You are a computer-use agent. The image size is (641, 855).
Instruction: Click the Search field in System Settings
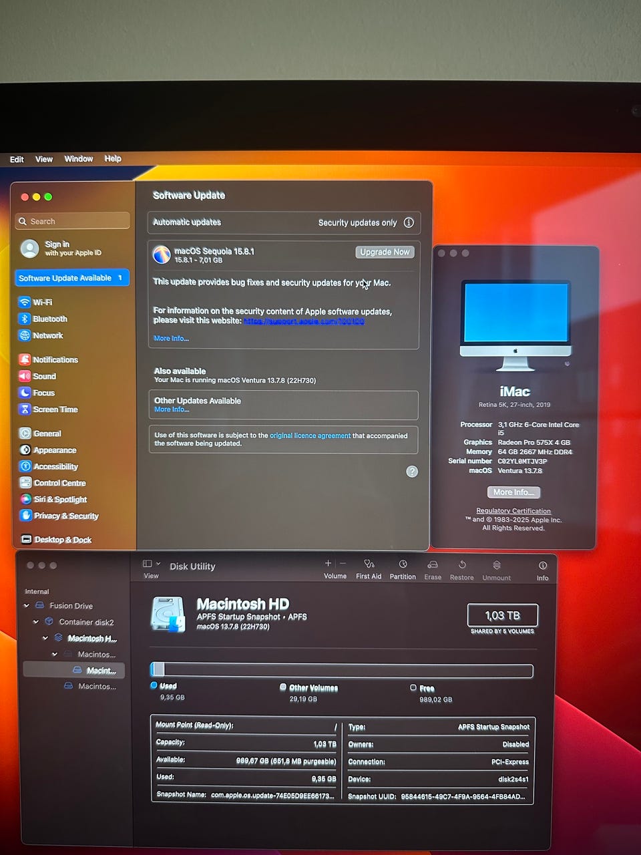pos(73,221)
